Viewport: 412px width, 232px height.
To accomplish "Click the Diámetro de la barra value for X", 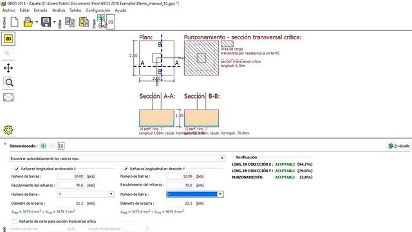I will 71,204.
